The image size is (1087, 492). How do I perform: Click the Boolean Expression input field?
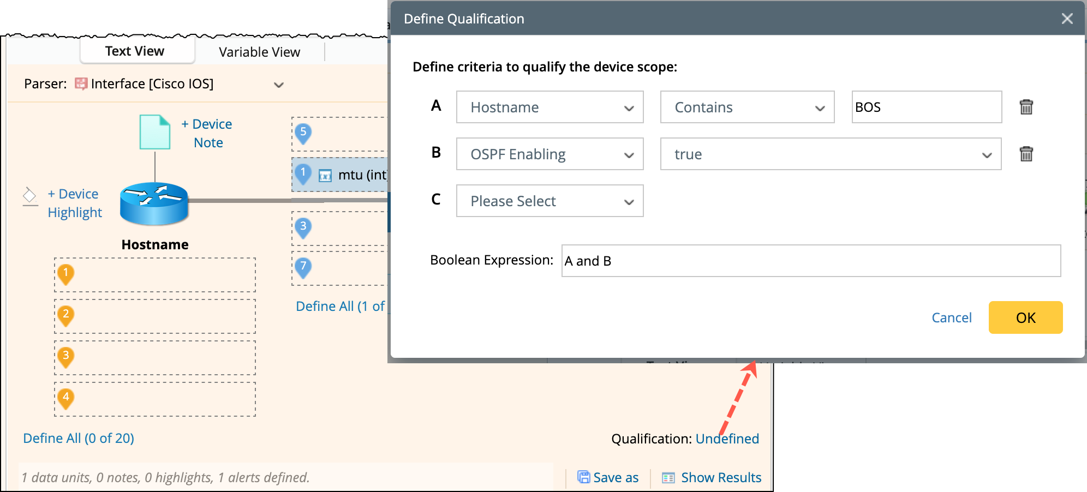pos(811,261)
